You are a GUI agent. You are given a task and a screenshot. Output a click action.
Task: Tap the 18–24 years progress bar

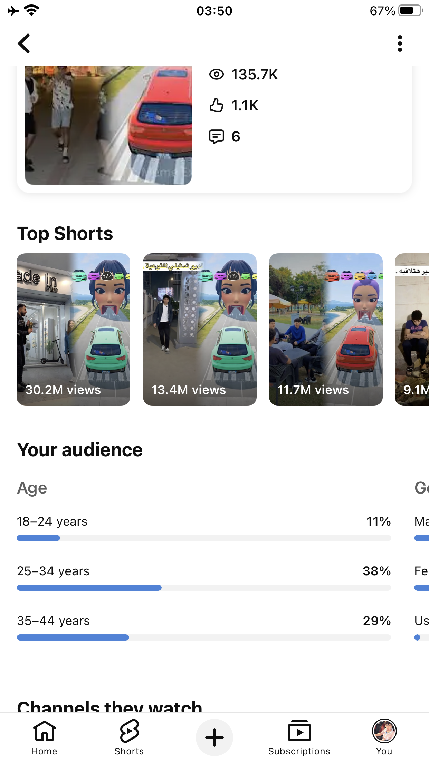[204, 538]
